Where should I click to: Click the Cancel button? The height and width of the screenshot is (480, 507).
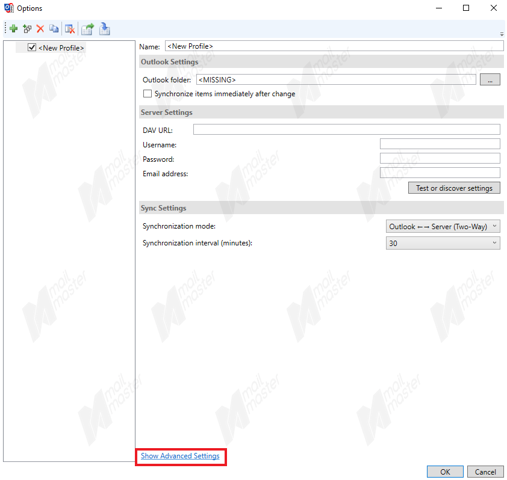pos(485,472)
